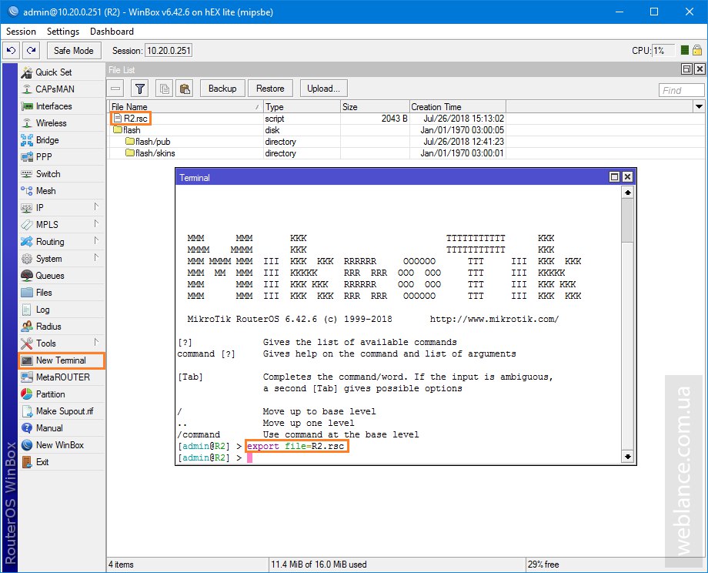Click Make Supout.rif
The width and height of the screenshot is (708, 573).
pyautogui.click(x=62, y=411)
